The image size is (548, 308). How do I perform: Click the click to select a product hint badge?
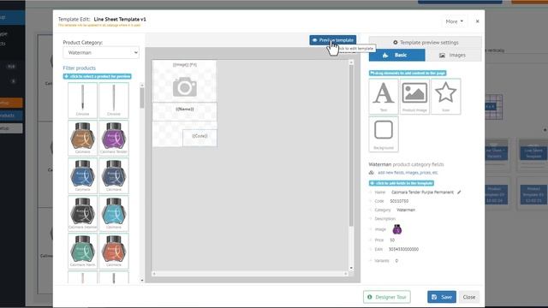97,76
